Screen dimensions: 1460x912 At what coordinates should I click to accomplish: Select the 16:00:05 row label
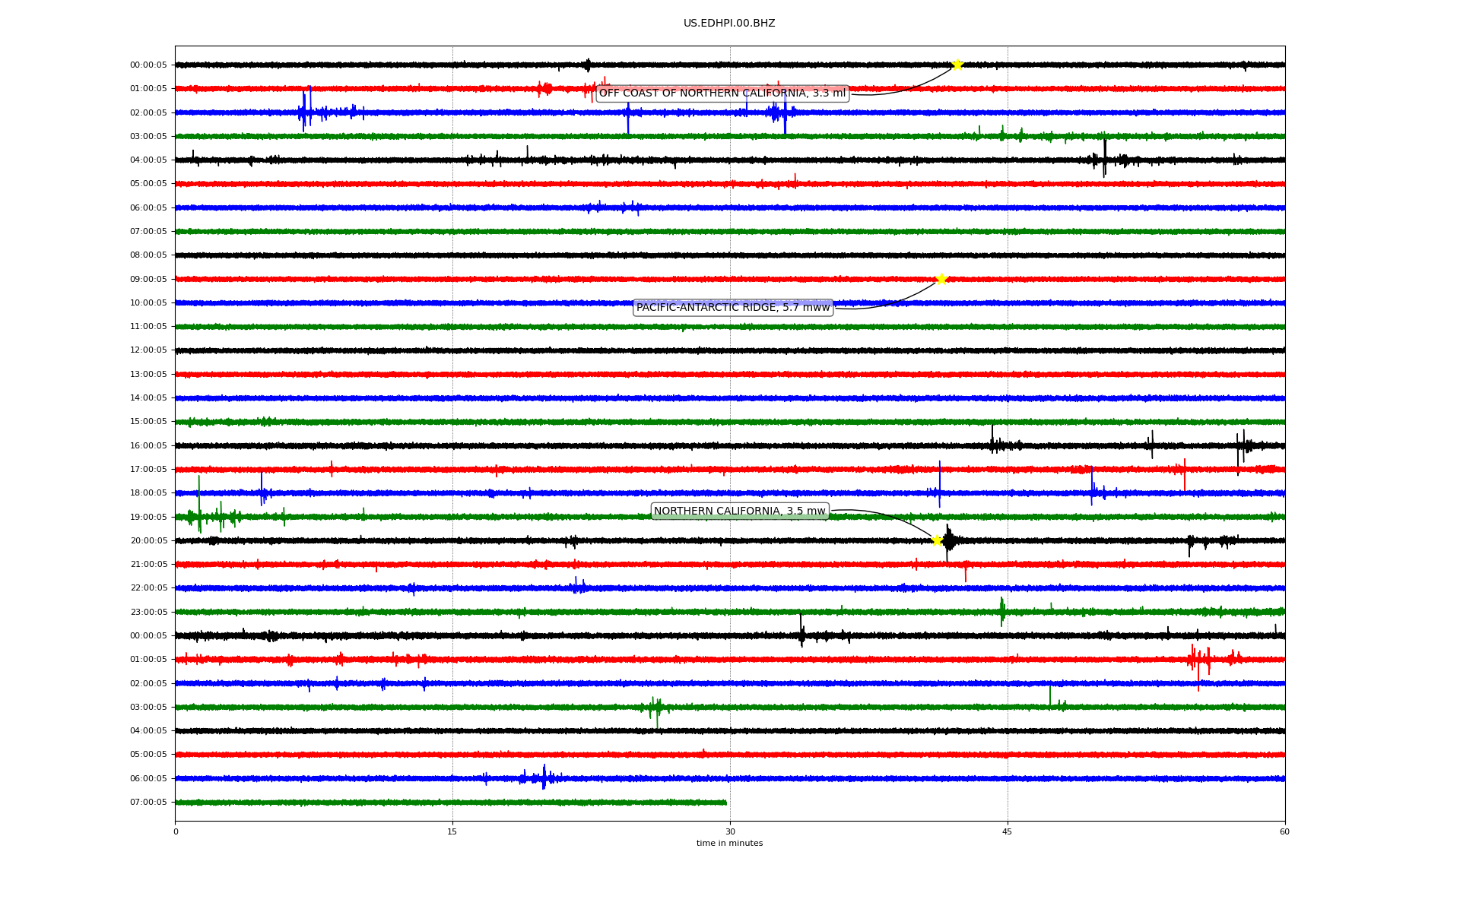(148, 445)
